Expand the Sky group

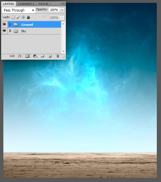click(10, 31)
